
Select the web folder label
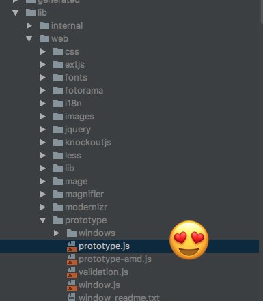tap(59, 39)
